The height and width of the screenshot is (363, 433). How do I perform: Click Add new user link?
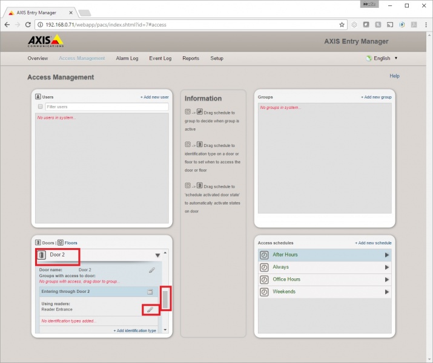pyautogui.click(x=154, y=97)
